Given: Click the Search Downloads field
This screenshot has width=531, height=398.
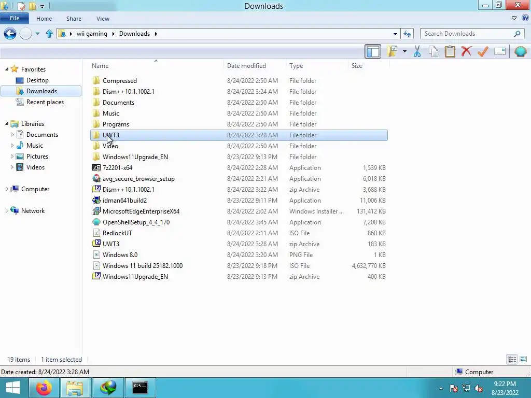Looking at the screenshot, I should 472,34.
